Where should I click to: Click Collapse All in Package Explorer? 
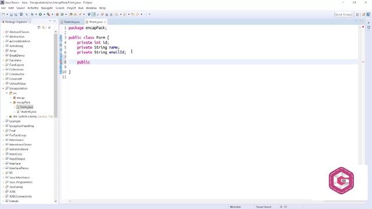point(39,27)
